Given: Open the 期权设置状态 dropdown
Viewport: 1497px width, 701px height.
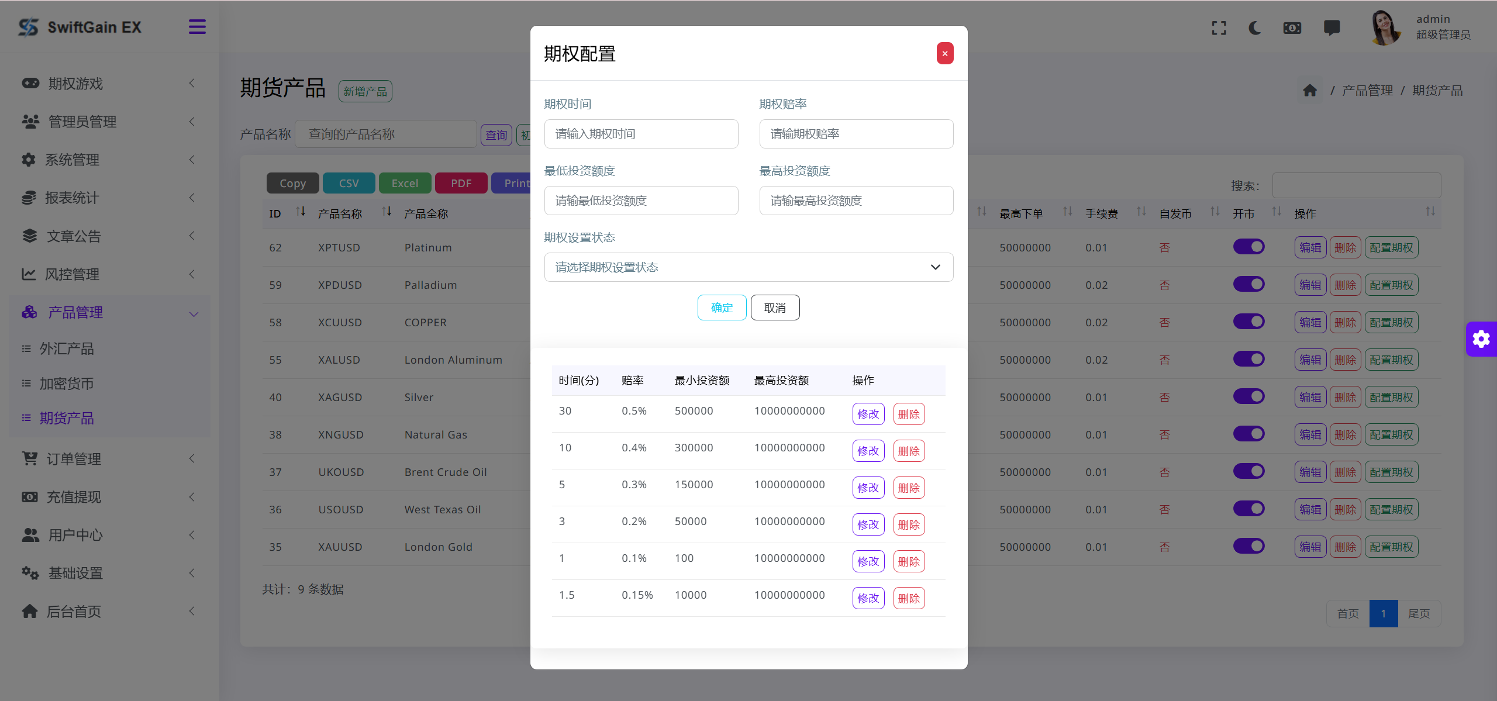Looking at the screenshot, I should 748,267.
